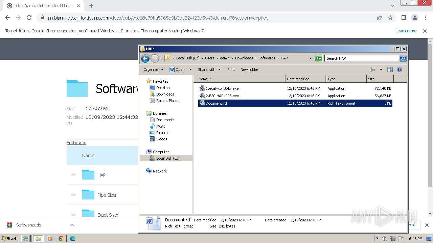
Task: Open Chrome tab search dropdown
Action: [x=392, y=6]
